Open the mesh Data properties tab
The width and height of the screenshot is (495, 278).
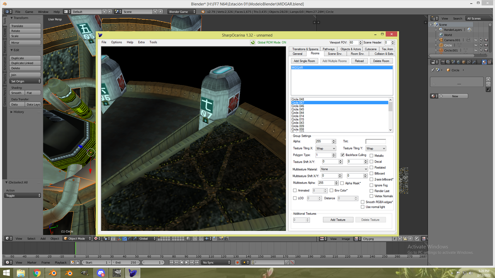[479, 62]
